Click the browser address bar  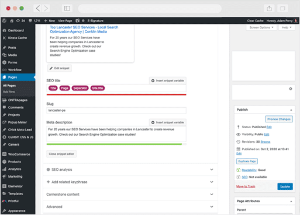point(150,8)
